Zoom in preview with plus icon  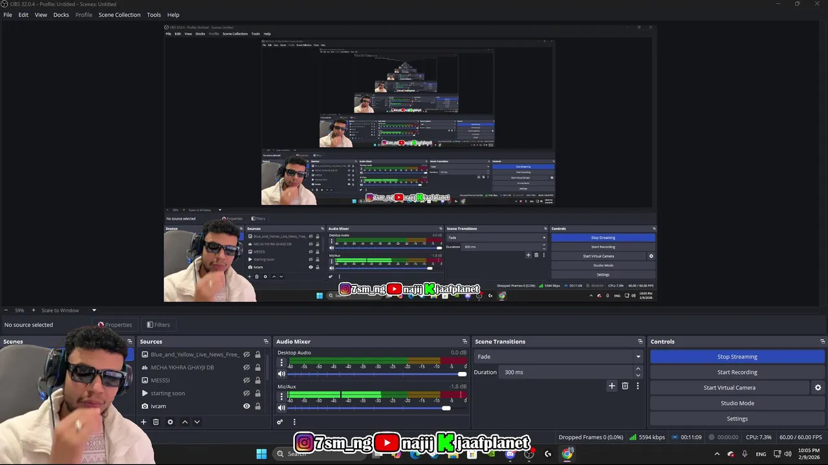pyautogui.click(x=34, y=310)
